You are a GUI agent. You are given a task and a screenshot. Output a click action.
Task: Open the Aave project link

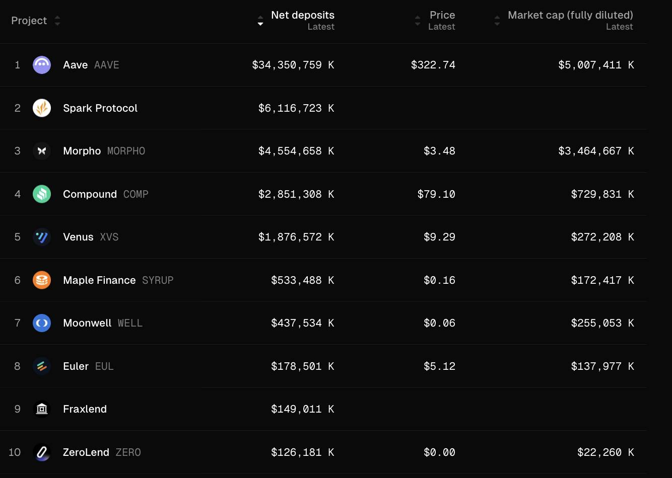coord(76,65)
